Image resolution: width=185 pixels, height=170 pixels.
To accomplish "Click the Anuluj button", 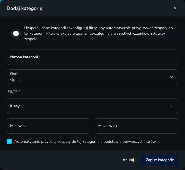I will point(128,160).
